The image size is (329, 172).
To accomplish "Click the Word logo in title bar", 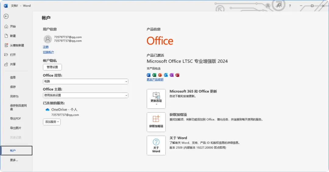I will 6,6.
